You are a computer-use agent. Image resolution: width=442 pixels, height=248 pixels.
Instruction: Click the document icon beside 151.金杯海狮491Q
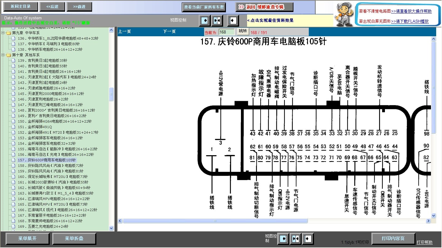tap(14, 127)
